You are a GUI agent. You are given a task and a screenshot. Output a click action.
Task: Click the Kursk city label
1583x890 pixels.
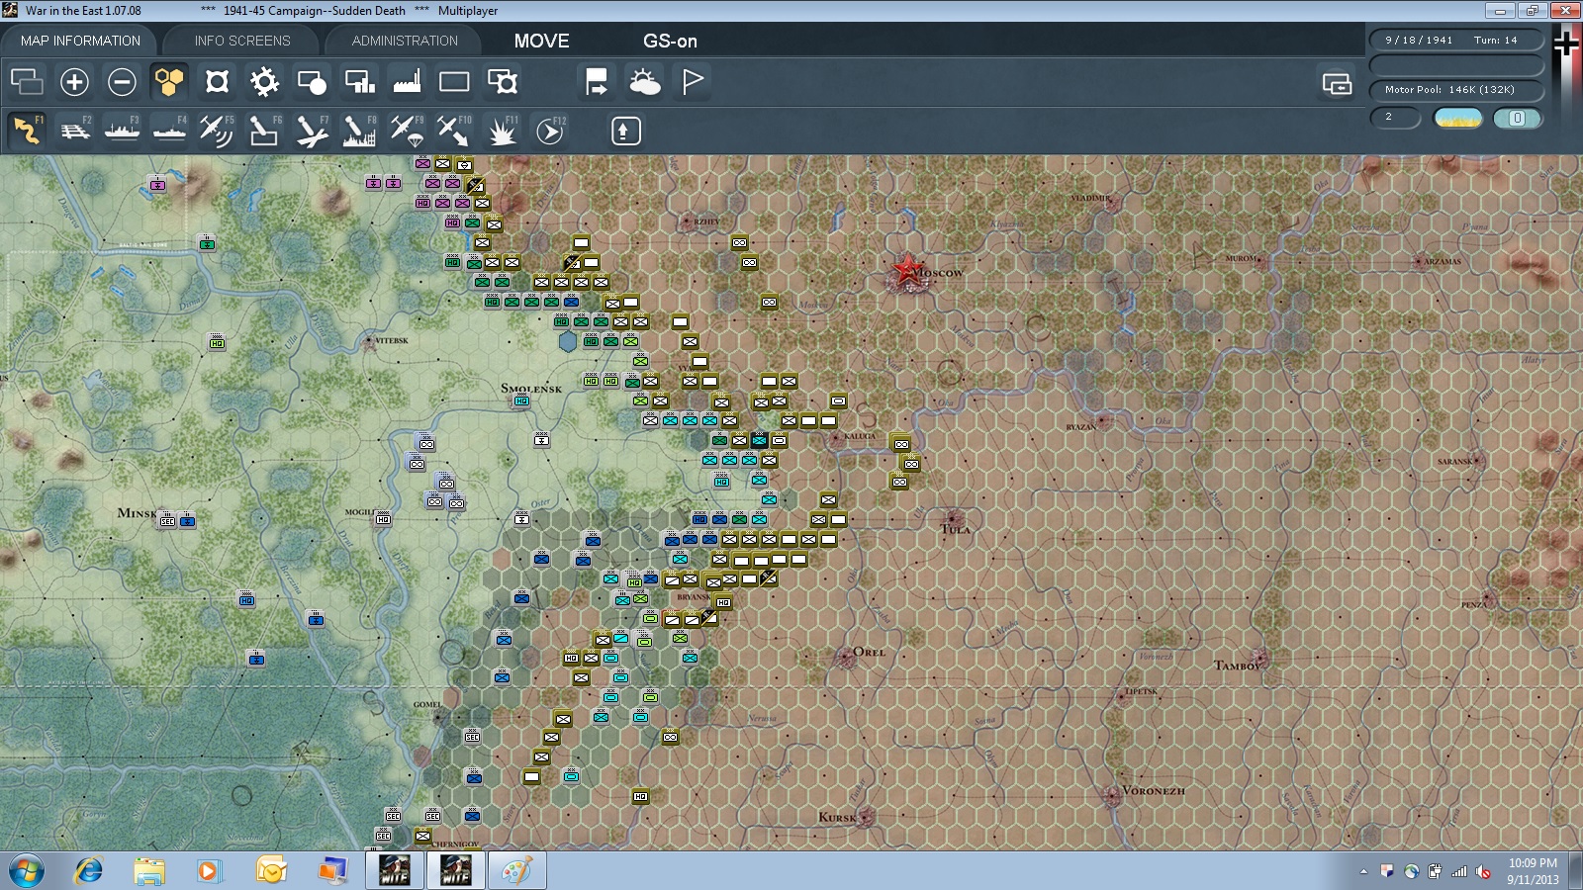point(837,817)
